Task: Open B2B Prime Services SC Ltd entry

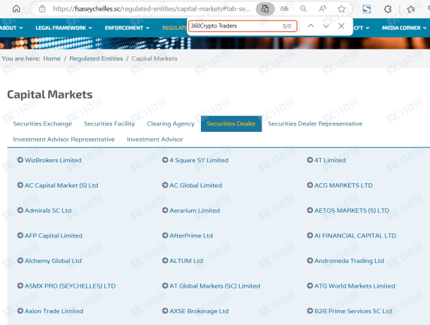Action: tap(353, 311)
